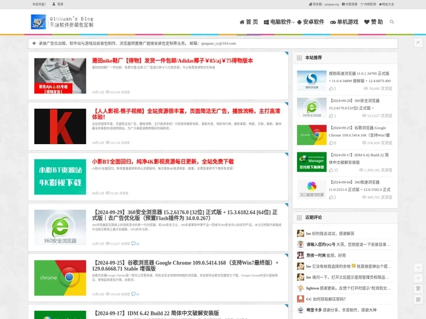Click the comment icon on the Google Chrome post
The height and width of the screenshot is (319, 426).
[133, 294]
